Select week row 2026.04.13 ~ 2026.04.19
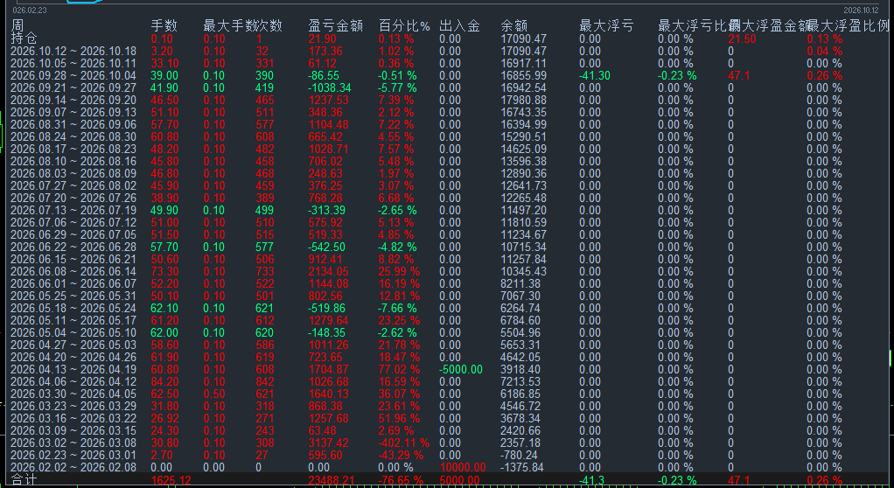This screenshot has width=894, height=488. 73,370
